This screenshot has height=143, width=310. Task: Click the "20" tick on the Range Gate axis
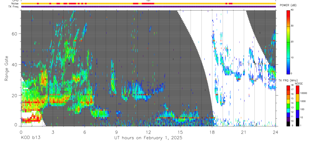point(14,95)
